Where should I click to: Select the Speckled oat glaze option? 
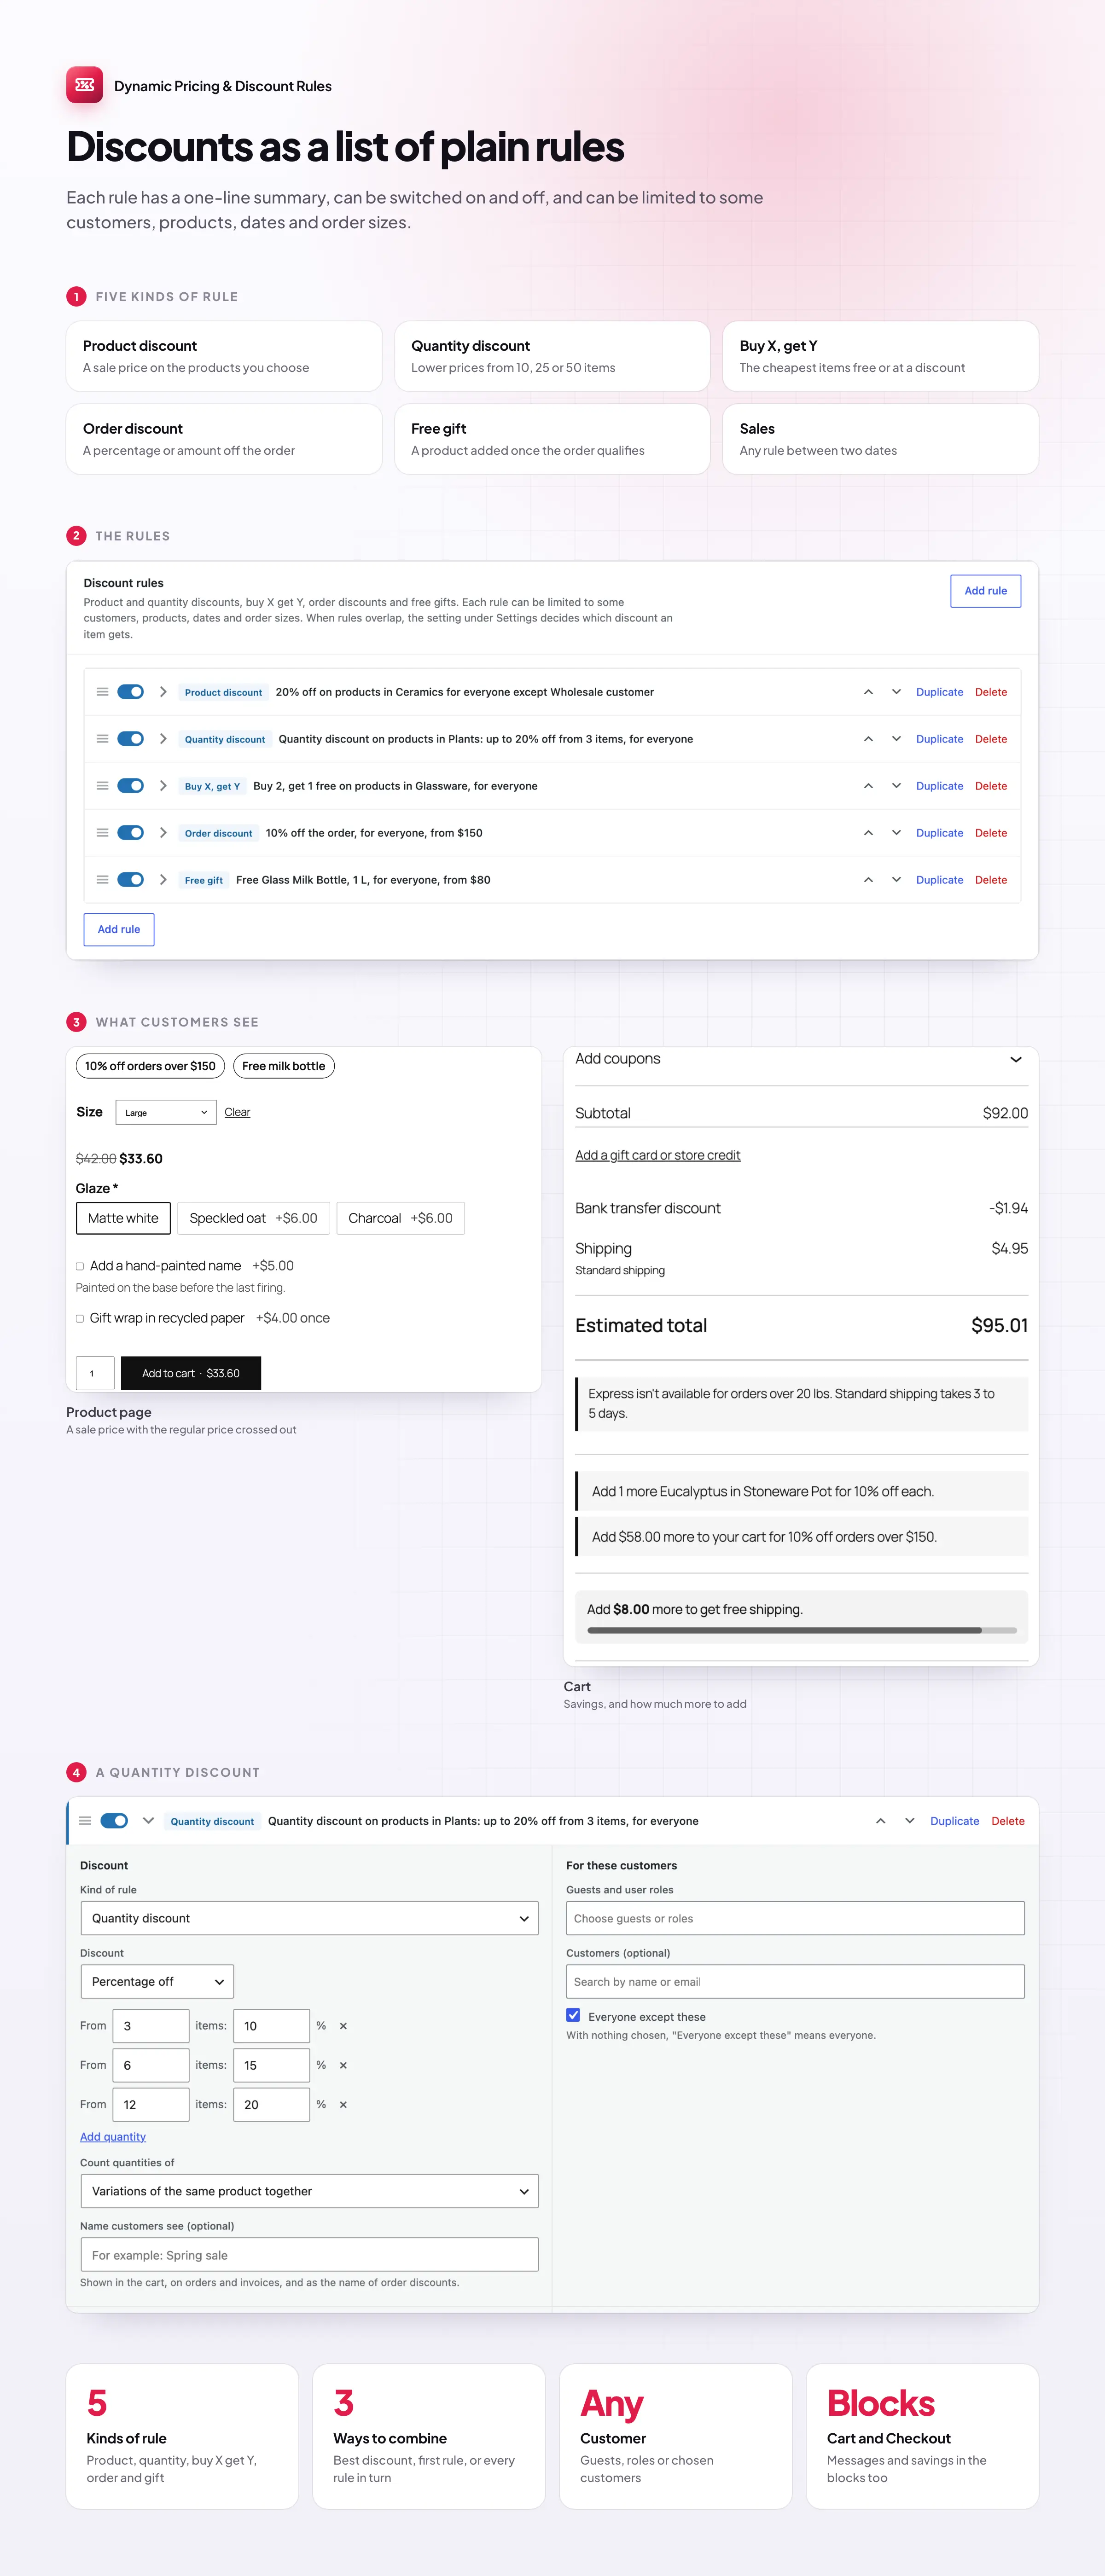253,1218
